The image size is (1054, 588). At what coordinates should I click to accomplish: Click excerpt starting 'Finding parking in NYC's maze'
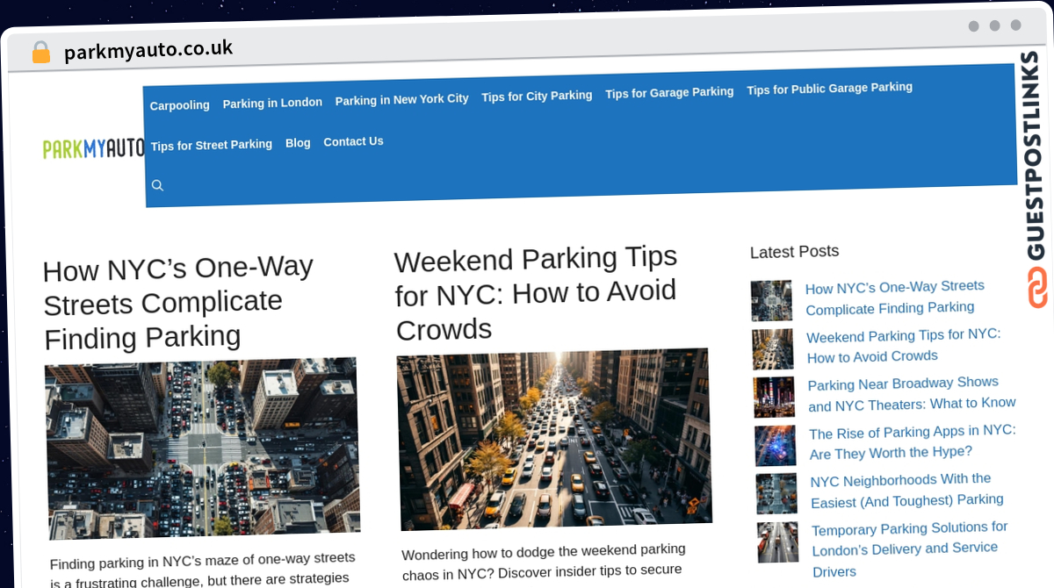tap(203, 570)
